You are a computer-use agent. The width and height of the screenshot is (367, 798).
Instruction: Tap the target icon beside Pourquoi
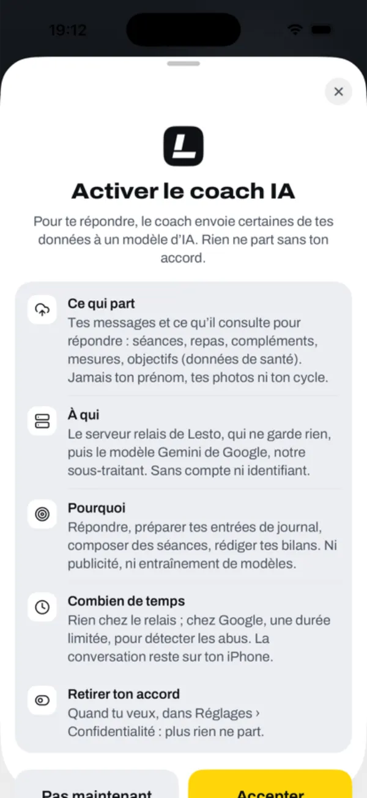pyautogui.click(x=42, y=514)
